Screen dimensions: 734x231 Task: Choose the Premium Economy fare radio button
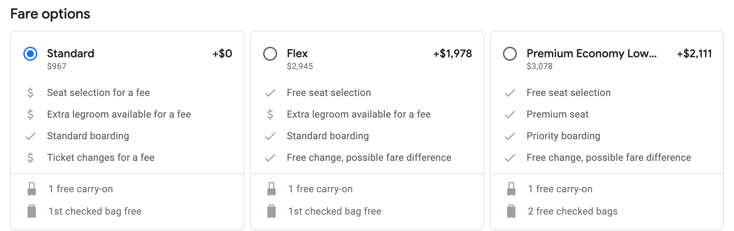pyautogui.click(x=510, y=54)
